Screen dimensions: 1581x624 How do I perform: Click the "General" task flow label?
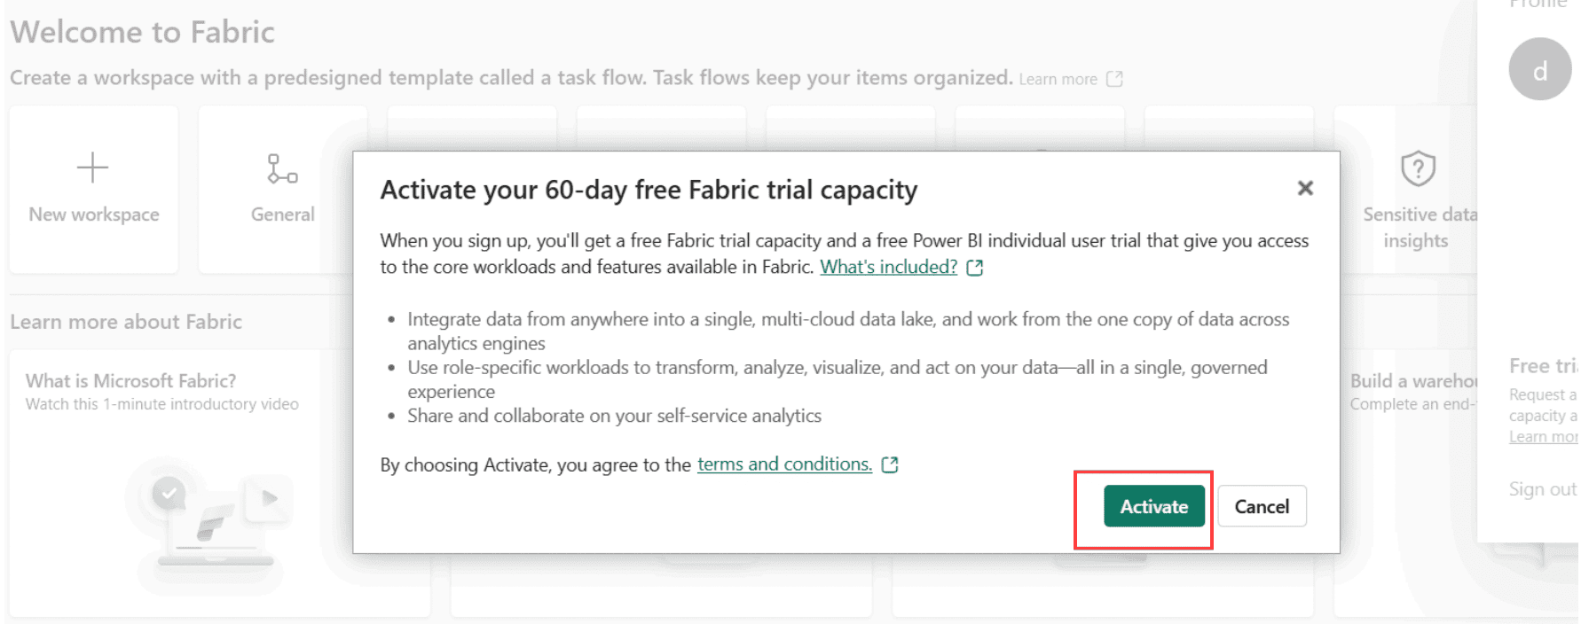pos(282,214)
